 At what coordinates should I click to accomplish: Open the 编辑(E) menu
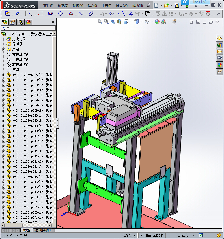click(x=63, y=5)
